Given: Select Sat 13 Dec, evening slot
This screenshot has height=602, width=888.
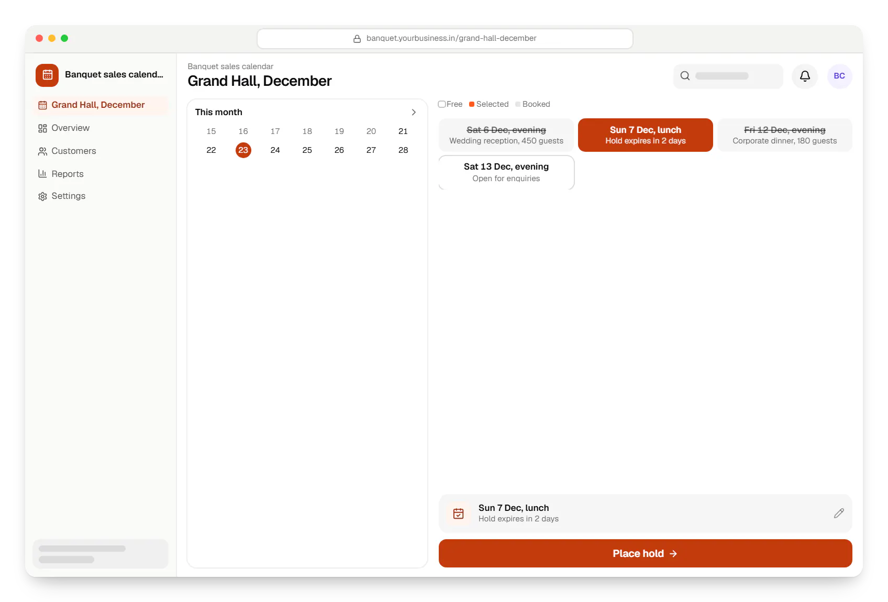Looking at the screenshot, I should [506, 172].
